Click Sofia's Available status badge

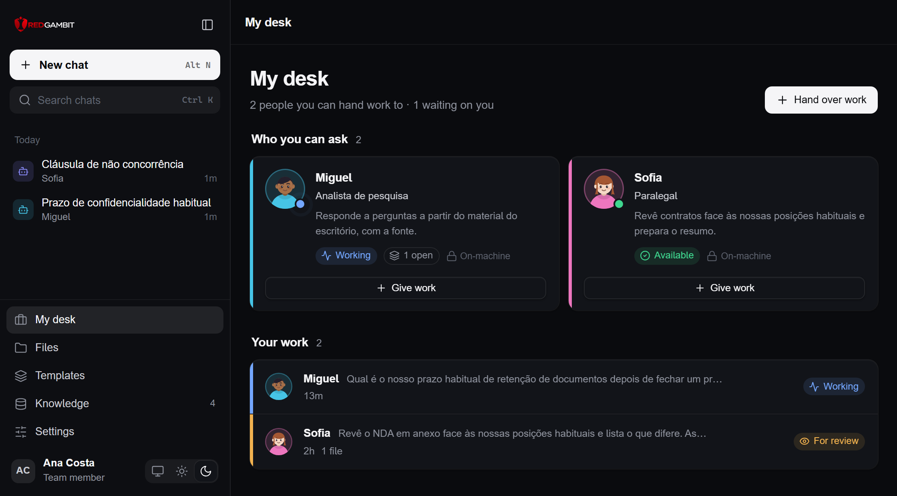(x=667, y=256)
